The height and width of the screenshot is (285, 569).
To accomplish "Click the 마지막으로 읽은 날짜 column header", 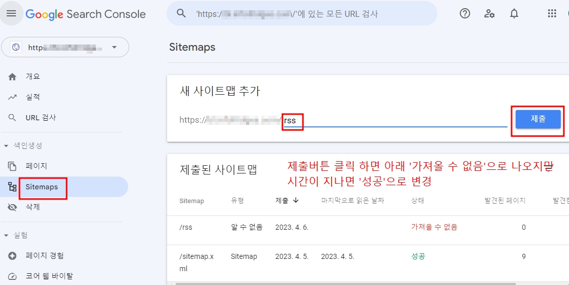I will coord(352,201).
